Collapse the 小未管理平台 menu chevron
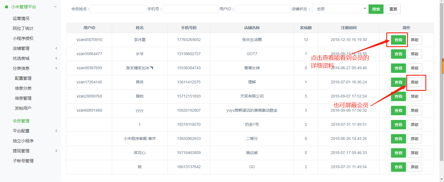Screen dimensions: 444x182 (x=55, y=7)
